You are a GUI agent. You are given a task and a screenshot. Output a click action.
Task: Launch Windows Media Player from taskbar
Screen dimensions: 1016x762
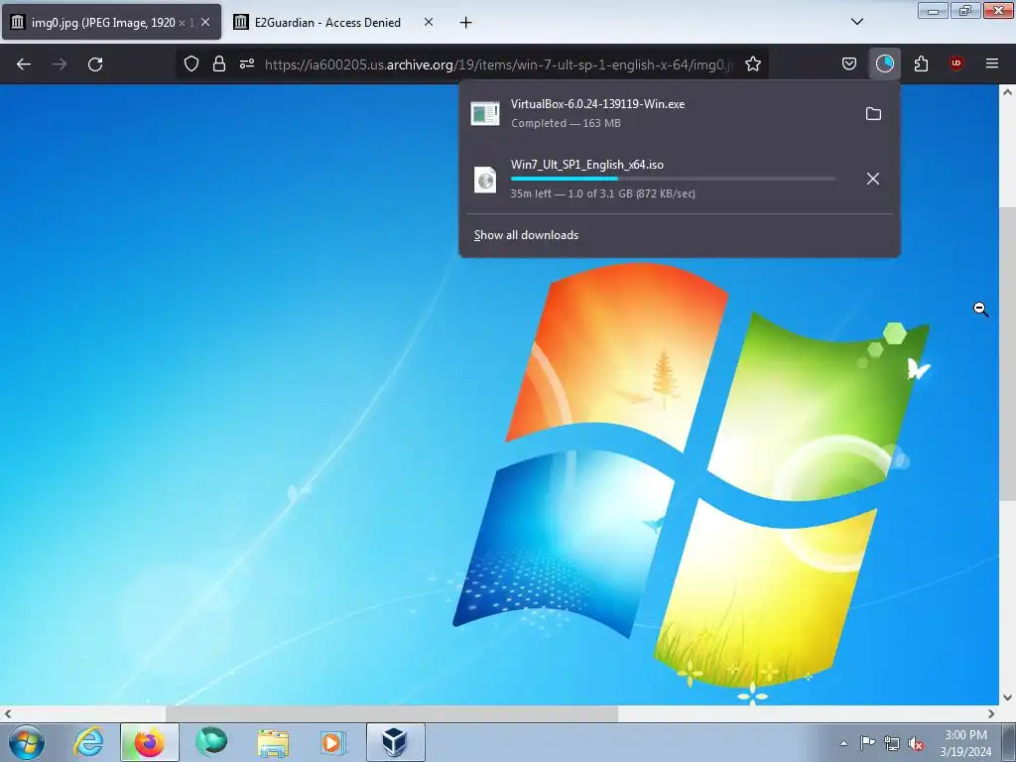click(333, 742)
